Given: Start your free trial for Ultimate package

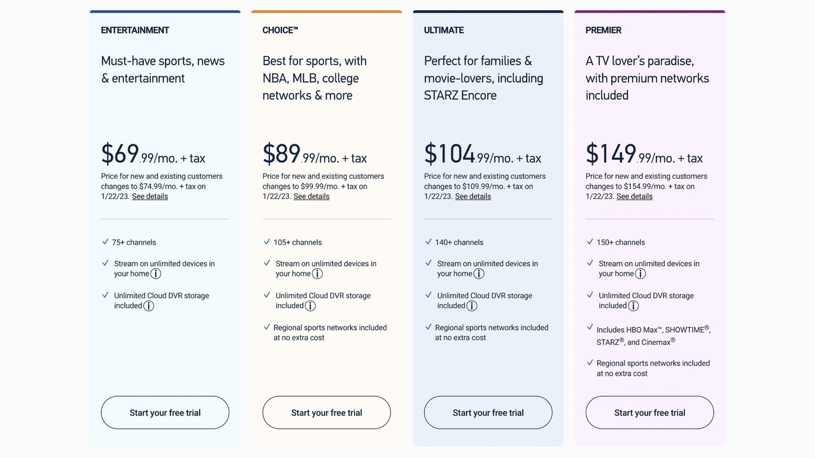Looking at the screenshot, I should 488,413.
